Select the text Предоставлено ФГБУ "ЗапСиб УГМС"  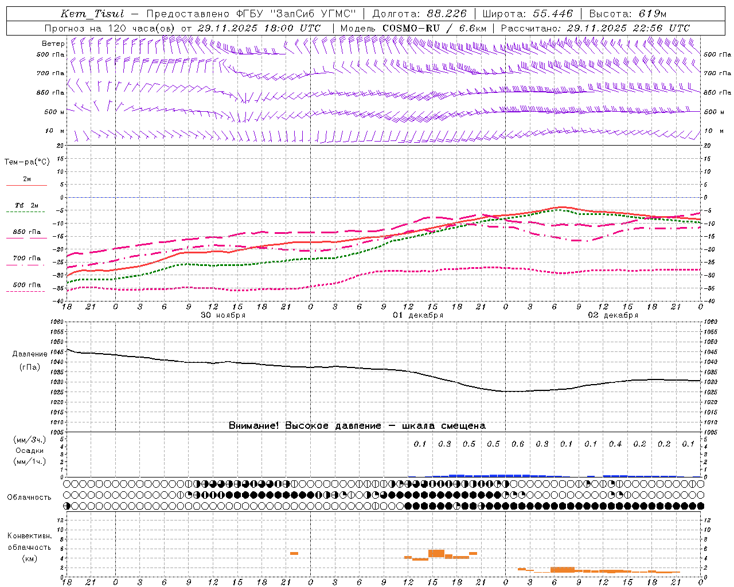[x=251, y=14]
